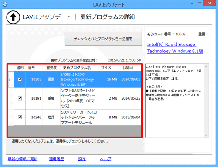The image size is (218, 167).
Task: Click the 8 MB size cell
Action: [109, 117]
